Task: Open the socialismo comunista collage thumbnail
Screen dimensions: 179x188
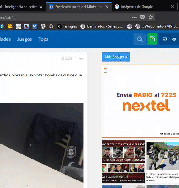Action: tap(123, 162)
